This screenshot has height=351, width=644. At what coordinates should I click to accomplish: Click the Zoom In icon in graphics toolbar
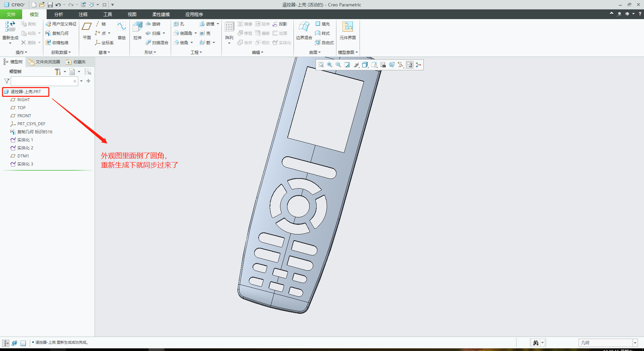point(330,65)
